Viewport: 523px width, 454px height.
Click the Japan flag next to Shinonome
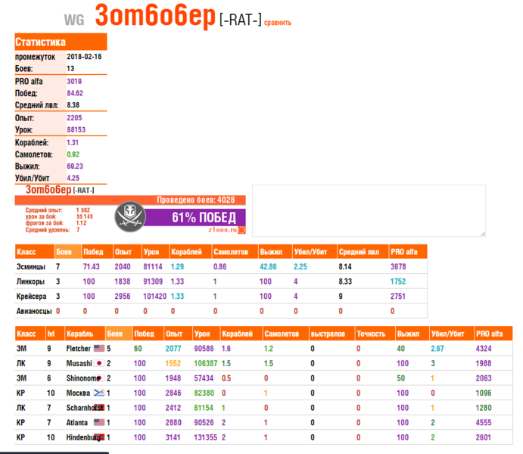click(99, 378)
